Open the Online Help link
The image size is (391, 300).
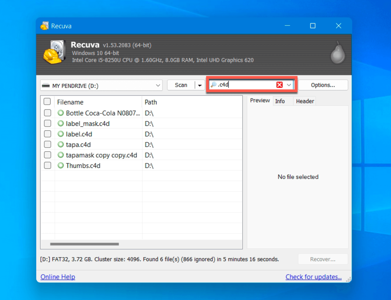coord(58,277)
